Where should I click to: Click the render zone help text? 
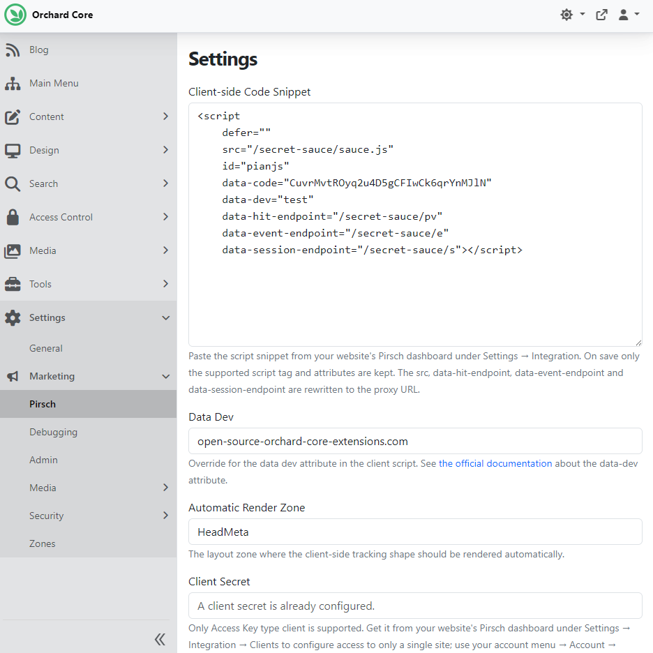[376, 555]
